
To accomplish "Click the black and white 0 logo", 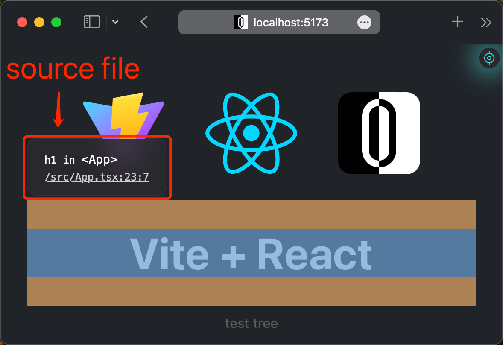I will point(379,133).
